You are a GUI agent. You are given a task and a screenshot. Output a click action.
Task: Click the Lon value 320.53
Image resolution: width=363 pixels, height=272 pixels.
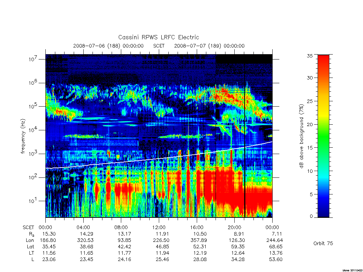point(85,240)
